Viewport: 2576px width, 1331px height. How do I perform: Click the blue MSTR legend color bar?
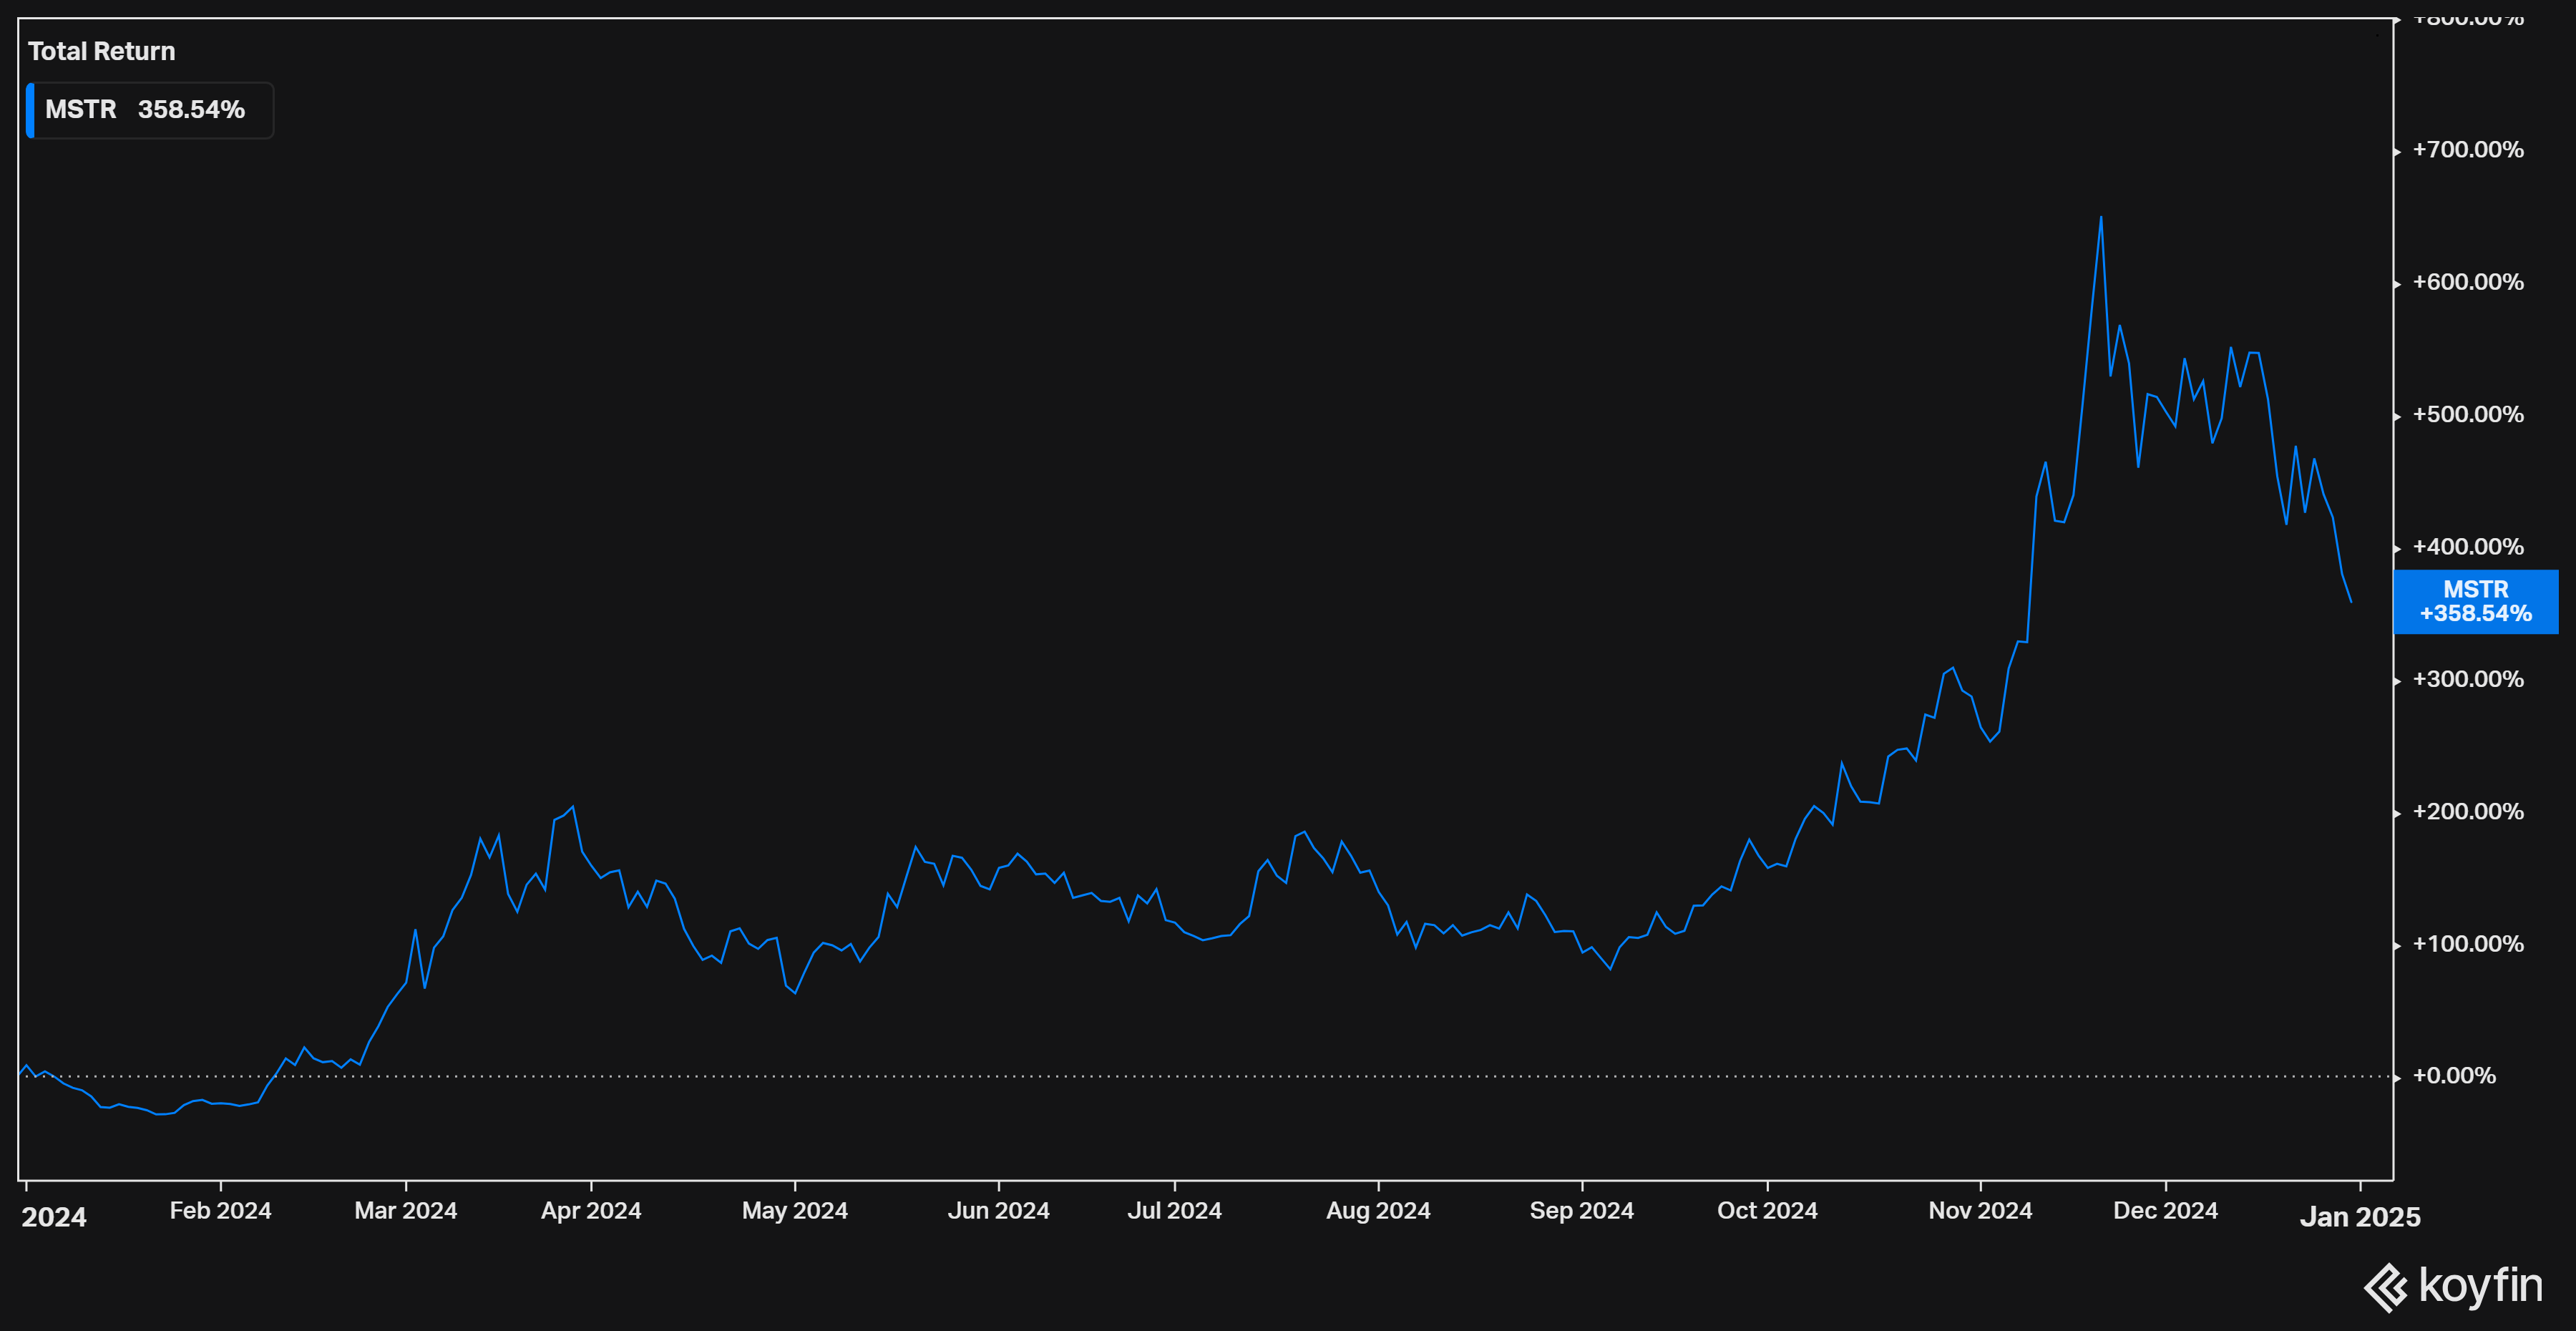[x=30, y=110]
